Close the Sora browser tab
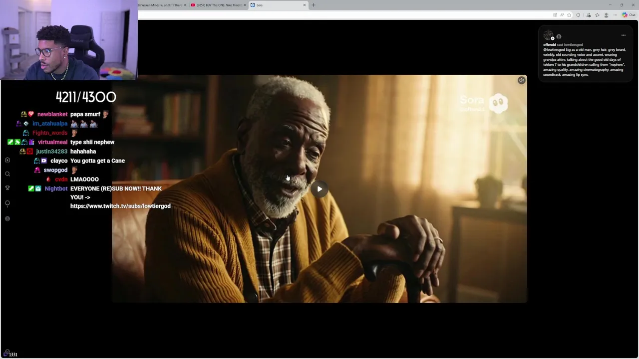 point(304,5)
